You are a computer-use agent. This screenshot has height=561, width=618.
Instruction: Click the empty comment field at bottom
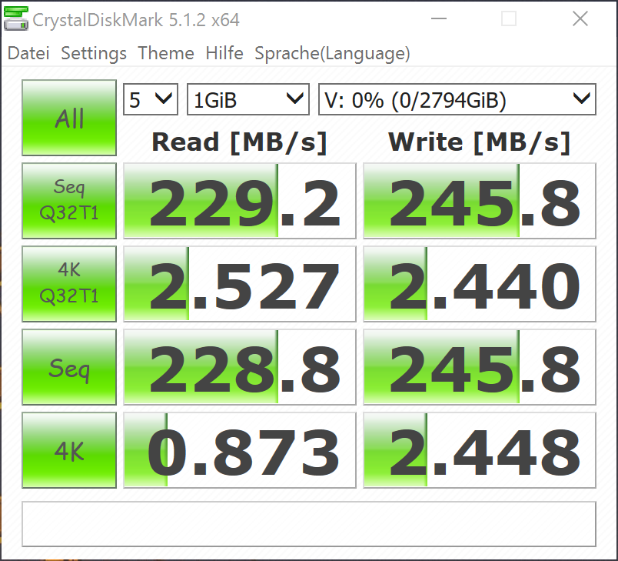point(309,524)
